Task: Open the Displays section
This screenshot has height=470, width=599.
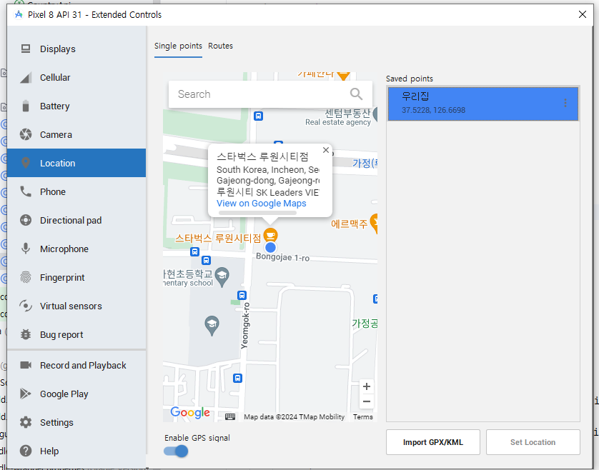Action: click(76, 49)
